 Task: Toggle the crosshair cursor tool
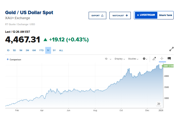pyautogui.click(x=162, y=59)
